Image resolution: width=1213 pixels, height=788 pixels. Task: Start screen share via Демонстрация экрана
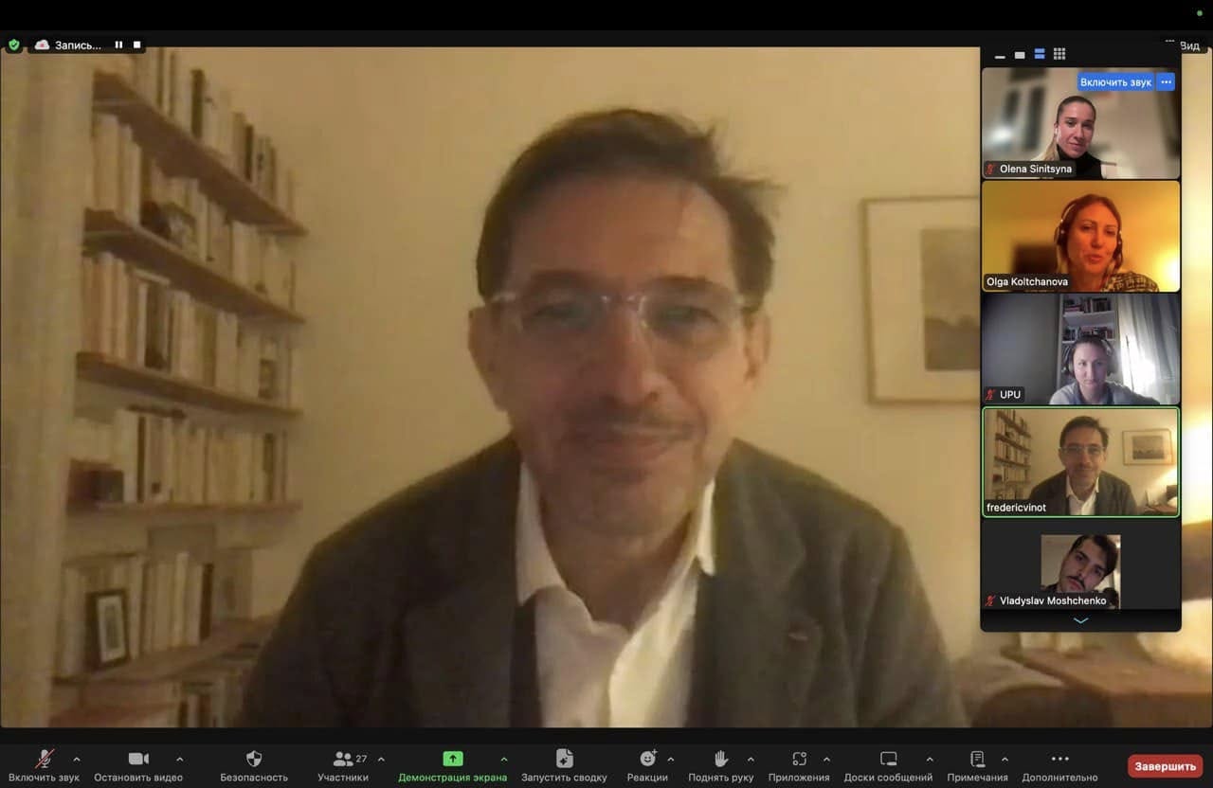453,759
